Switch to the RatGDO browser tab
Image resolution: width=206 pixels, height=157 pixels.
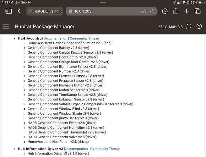pyautogui.click(x=45, y=11)
